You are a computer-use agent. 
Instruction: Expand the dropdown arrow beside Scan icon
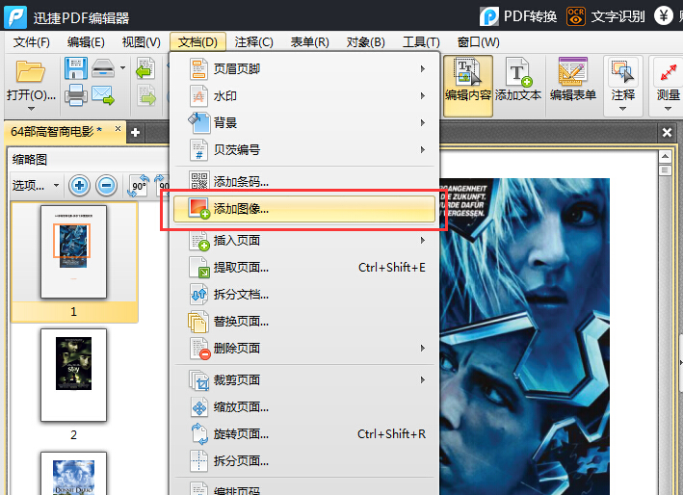(123, 68)
